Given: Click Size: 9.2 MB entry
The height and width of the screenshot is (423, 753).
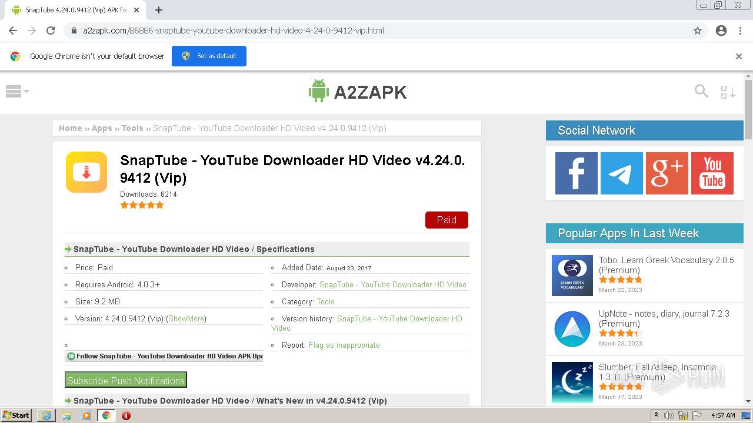Looking at the screenshot, I should point(98,301).
